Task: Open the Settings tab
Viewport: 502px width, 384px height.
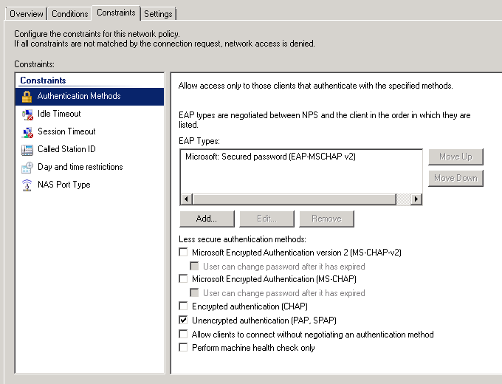Action: click(158, 14)
